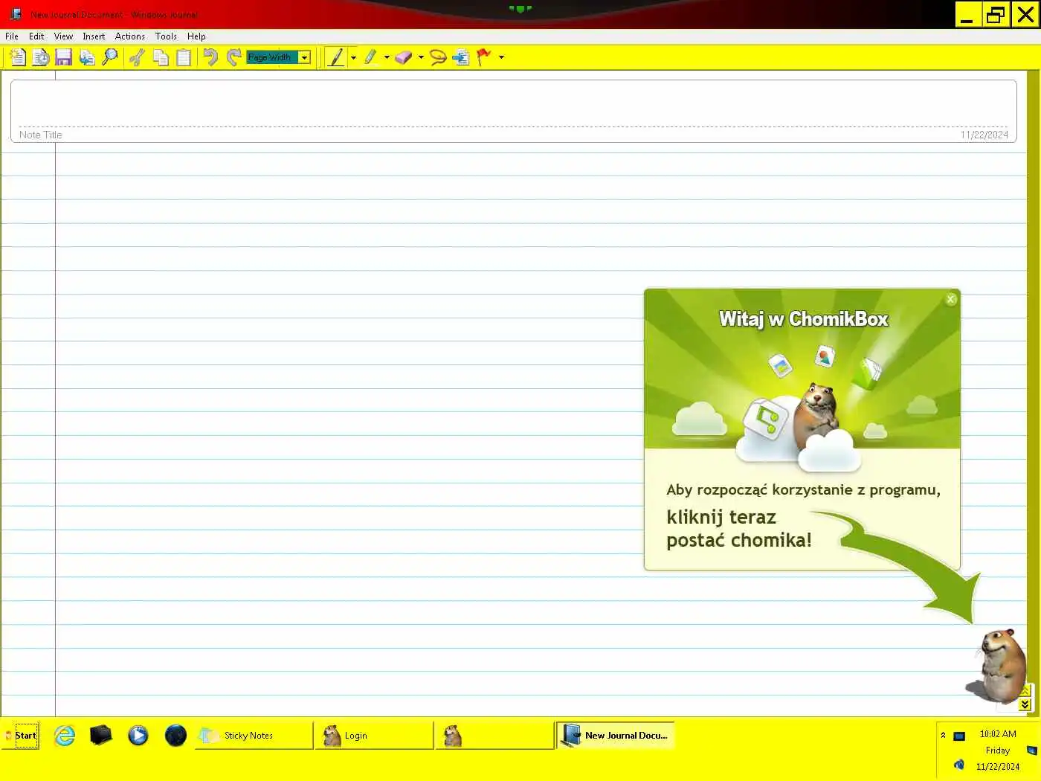Click the dark globe taskbar icon
1041x781 pixels.
175,736
